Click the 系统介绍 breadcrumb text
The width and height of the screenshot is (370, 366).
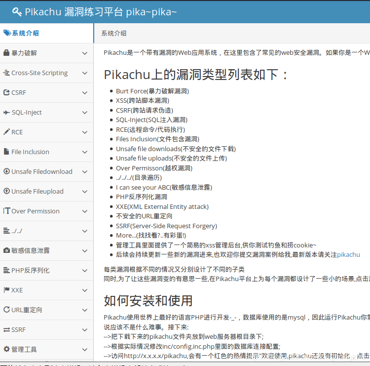(x=114, y=33)
